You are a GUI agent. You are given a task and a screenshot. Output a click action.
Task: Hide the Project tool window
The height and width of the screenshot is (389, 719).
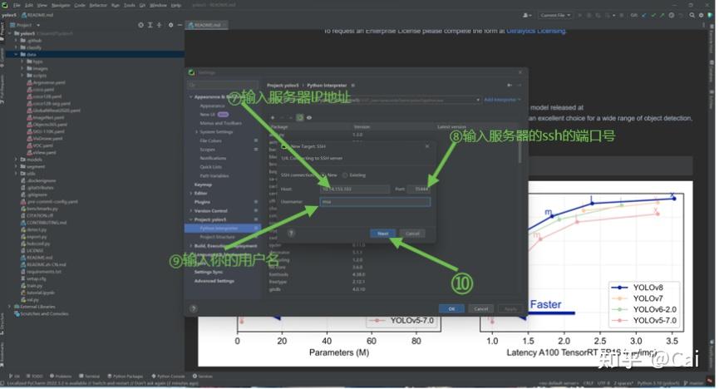pyautogui.click(x=180, y=25)
